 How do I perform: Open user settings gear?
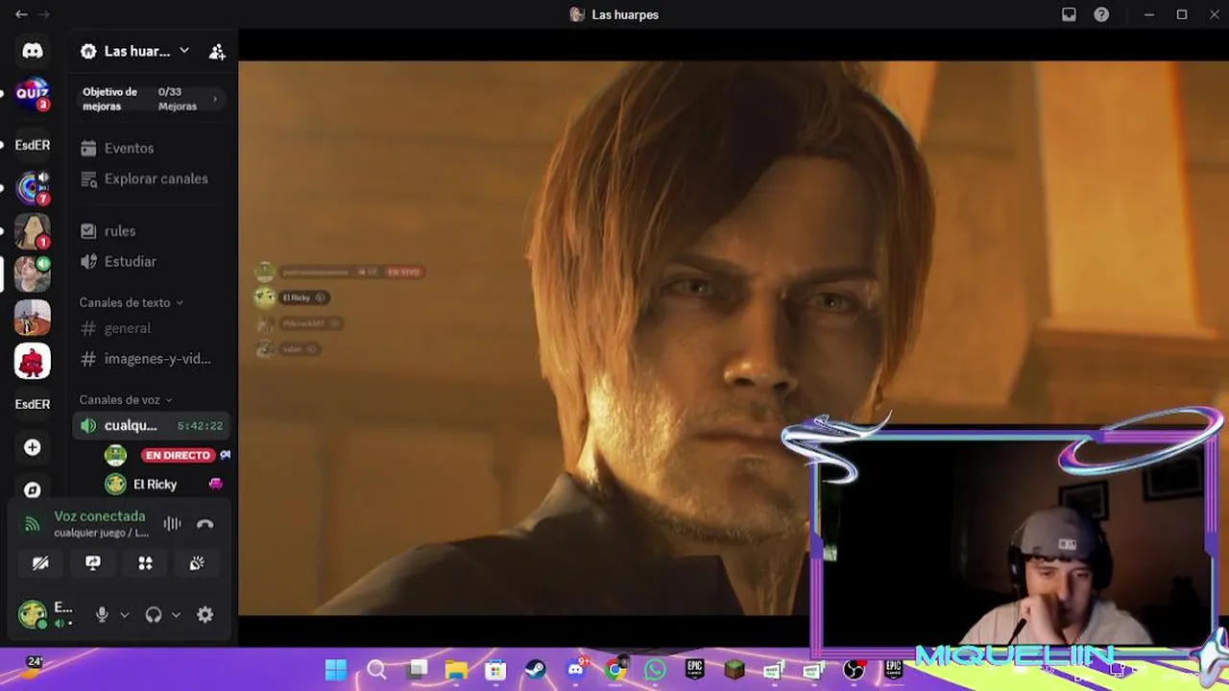pos(205,614)
